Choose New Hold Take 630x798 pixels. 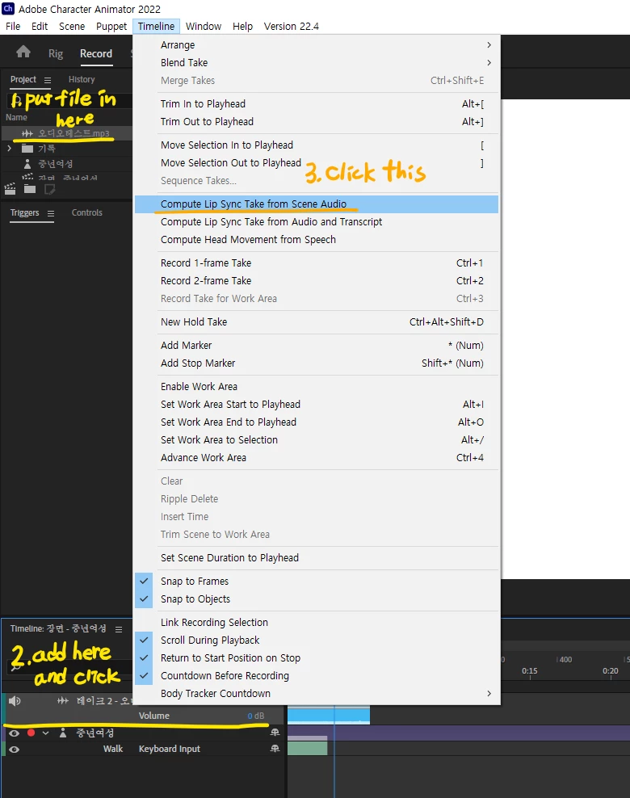tap(317, 322)
